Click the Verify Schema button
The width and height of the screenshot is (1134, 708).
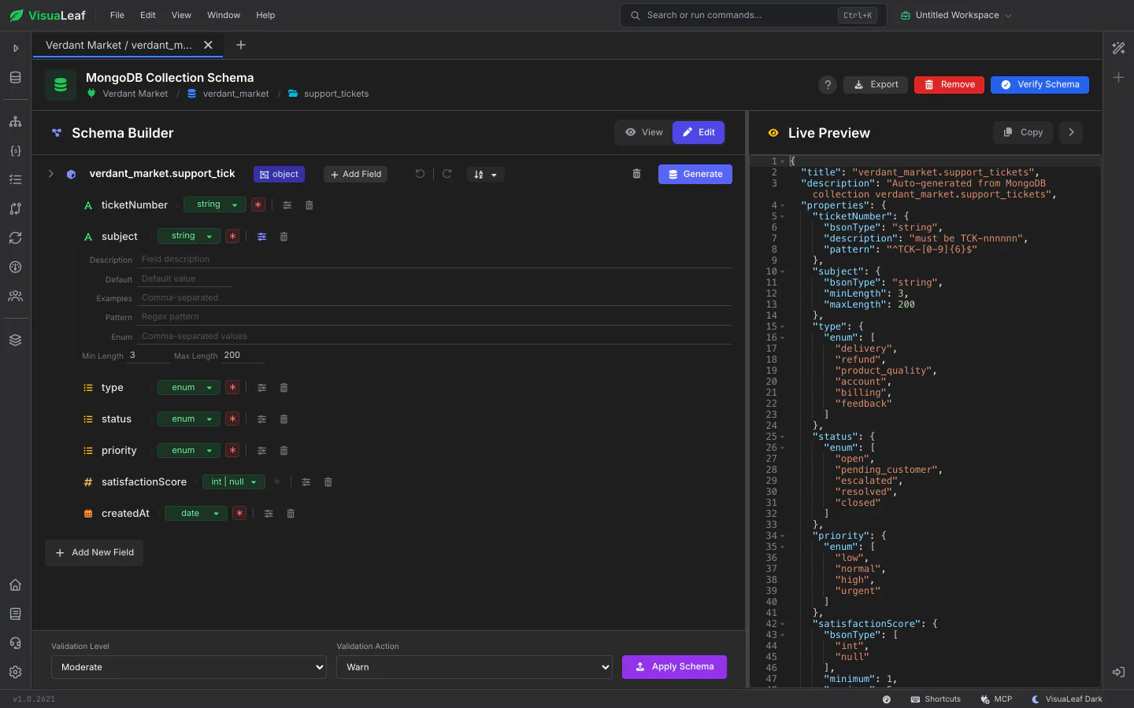coord(1039,85)
